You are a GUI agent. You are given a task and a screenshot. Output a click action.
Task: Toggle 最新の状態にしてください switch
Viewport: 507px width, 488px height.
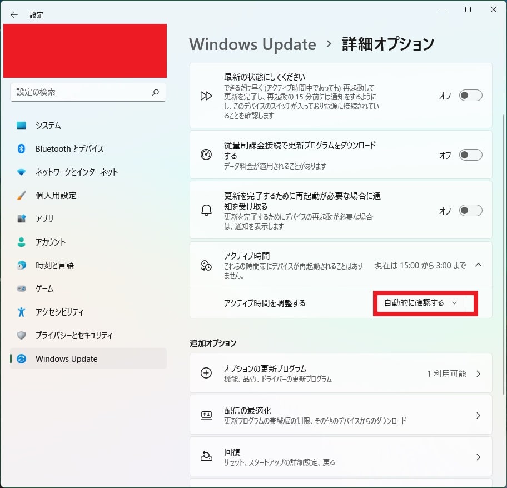pos(471,96)
